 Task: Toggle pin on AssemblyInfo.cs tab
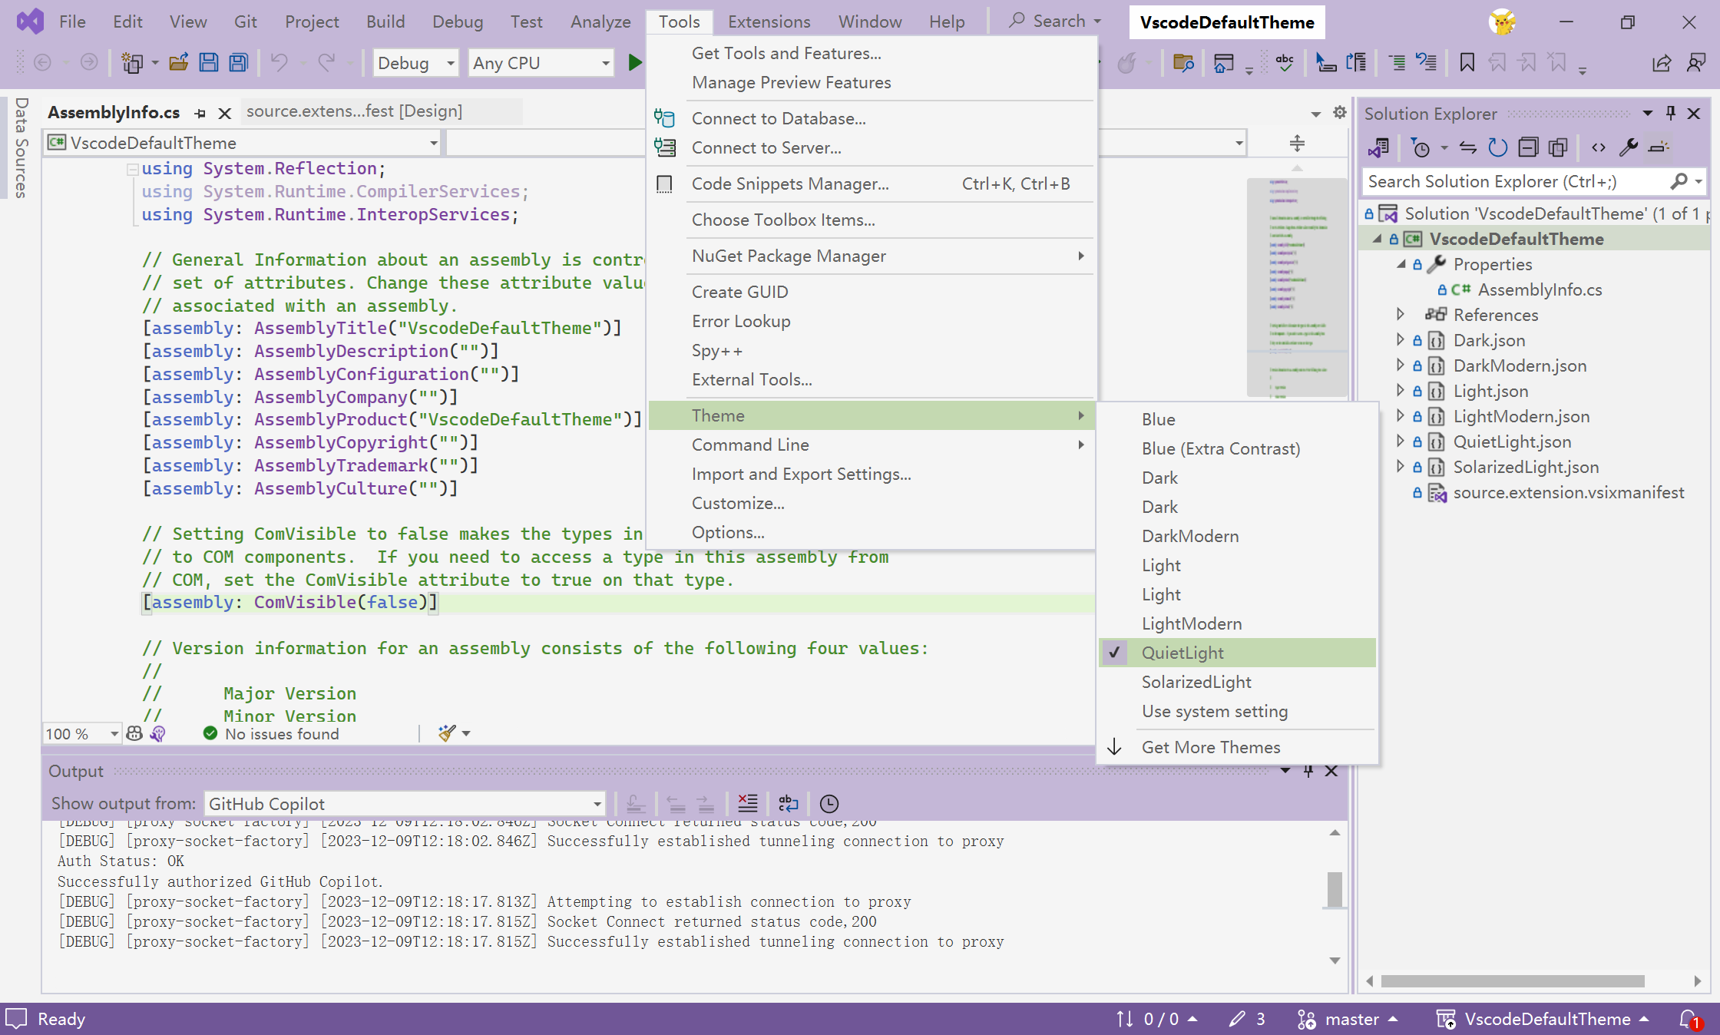[200, 113]
